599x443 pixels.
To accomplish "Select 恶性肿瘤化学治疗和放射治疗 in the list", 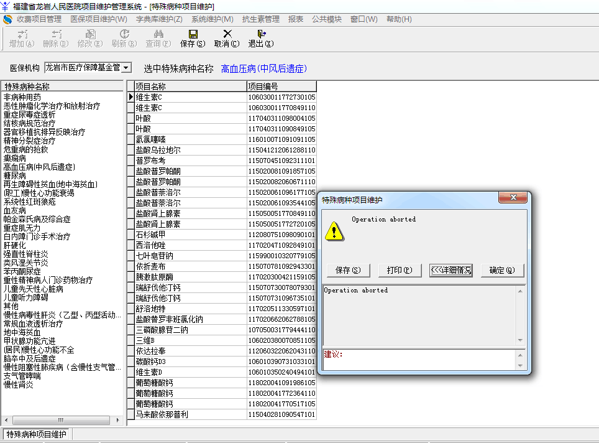I will click(52, 106).
